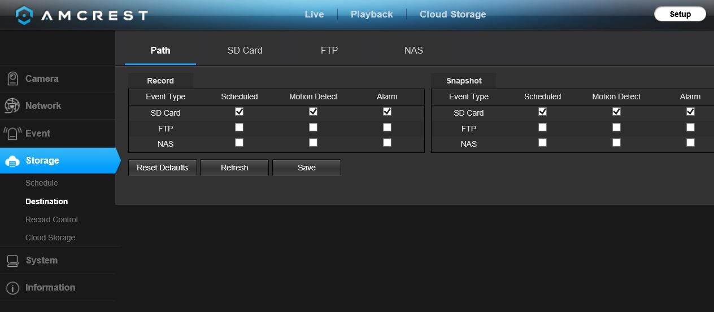The image size is (714, 312).
Task: Enable Record NAS Alarm checkbox
Action: pyautogui.click(x=387, y=143)
